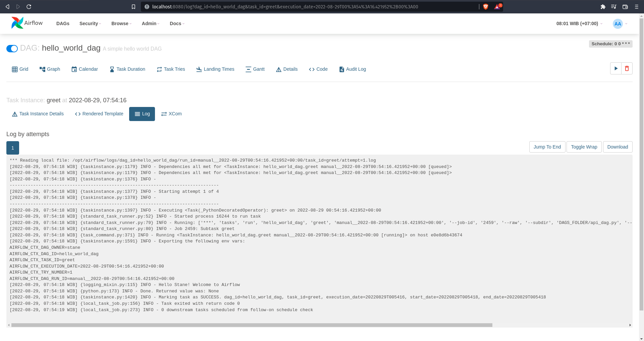This screenshot has width=644, height=341.
Task: Select the Log tab
Action: point(142,114)
